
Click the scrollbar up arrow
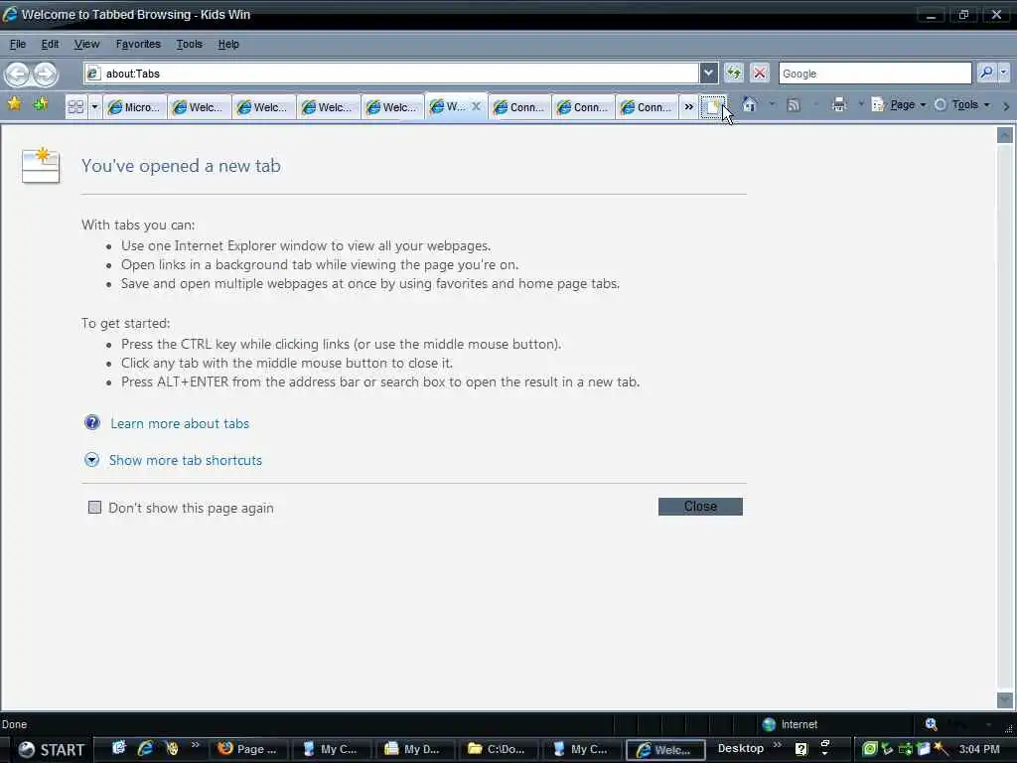(1004, 135)
